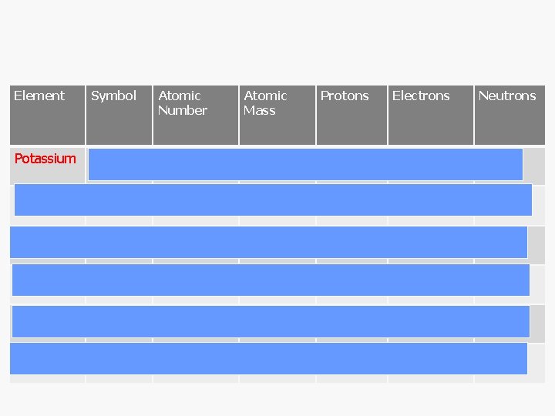Click the fifth blue cover bar from top
This screenshot has height=416, width=555.
[271, 321]
